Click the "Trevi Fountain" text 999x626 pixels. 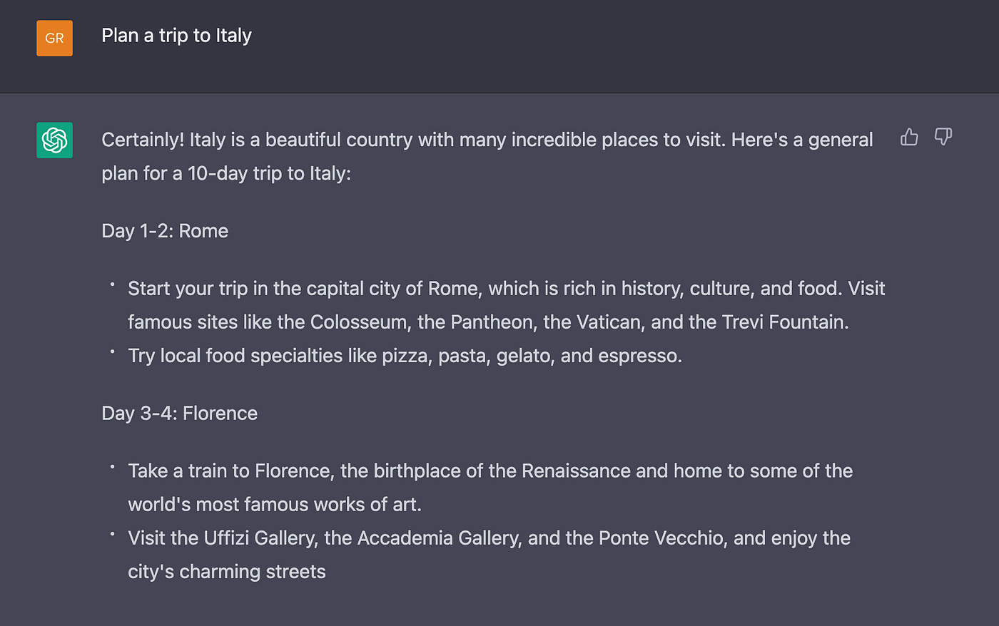[784, 322]
